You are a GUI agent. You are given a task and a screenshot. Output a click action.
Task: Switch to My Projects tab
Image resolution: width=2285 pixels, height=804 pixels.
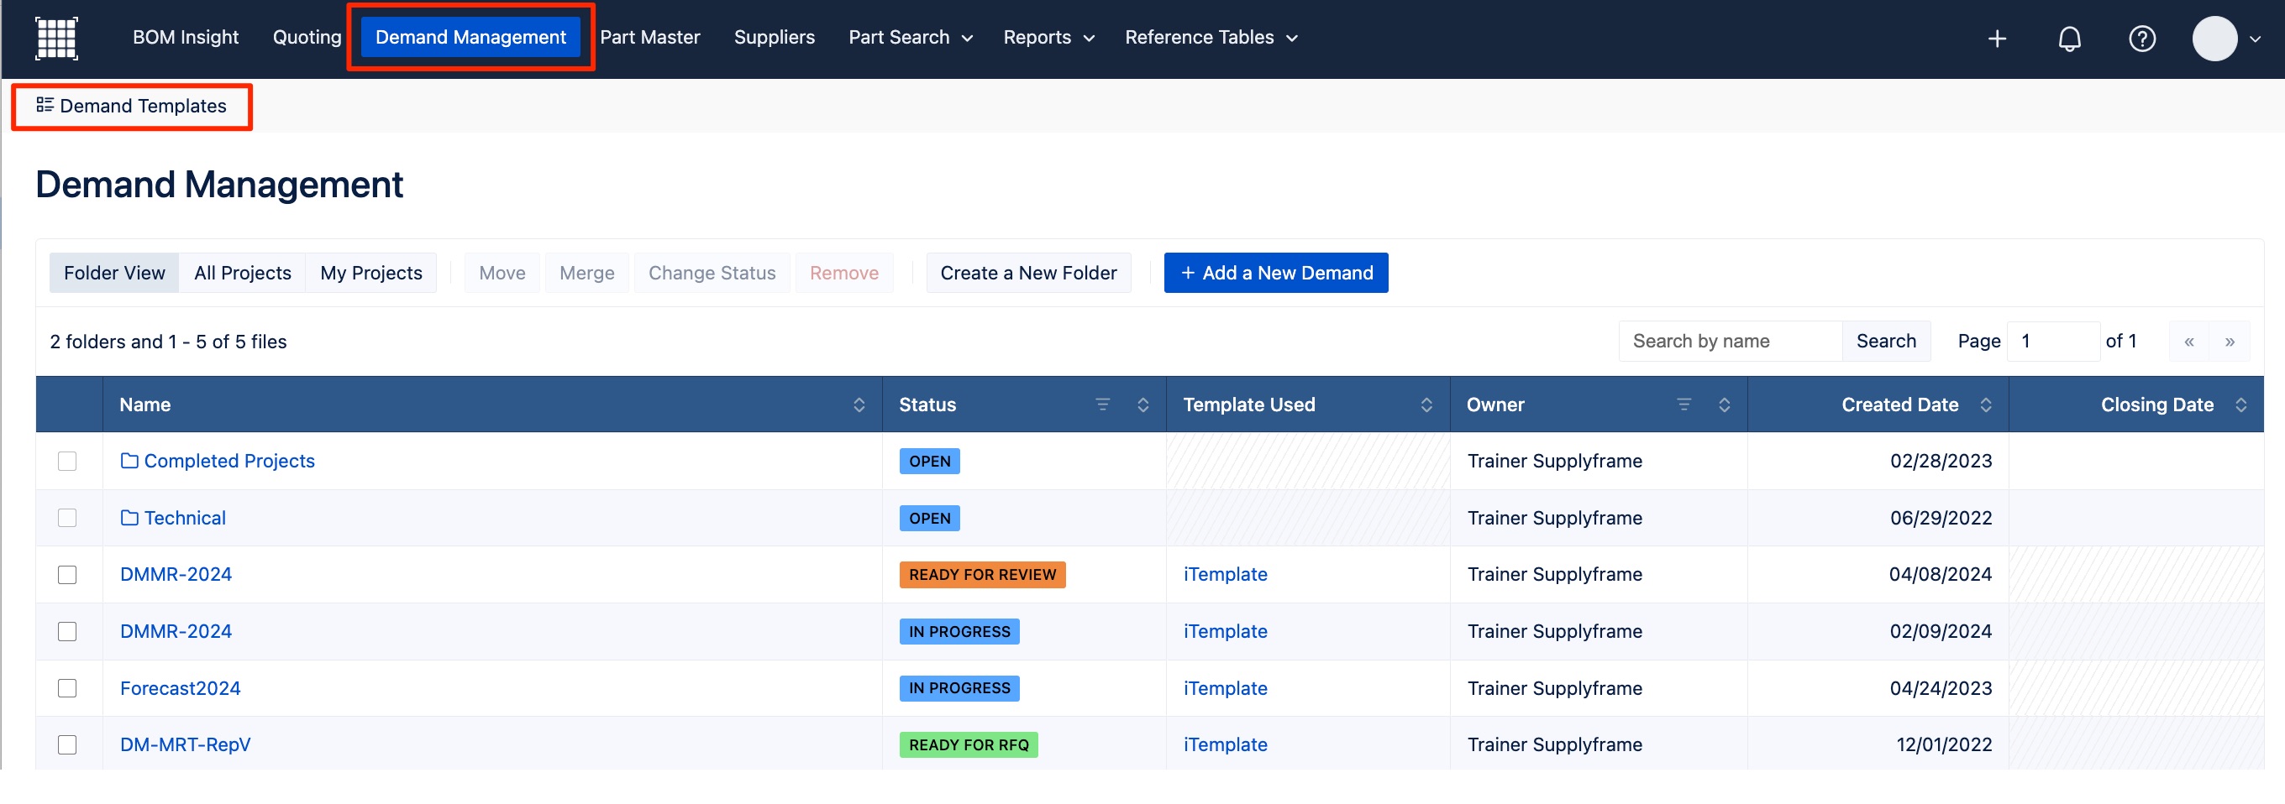coord(370,273)
